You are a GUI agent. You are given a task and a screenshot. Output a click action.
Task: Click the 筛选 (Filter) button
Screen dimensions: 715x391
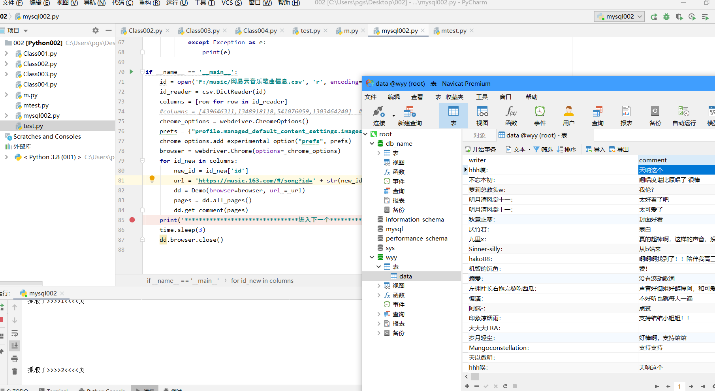point(543,149)
